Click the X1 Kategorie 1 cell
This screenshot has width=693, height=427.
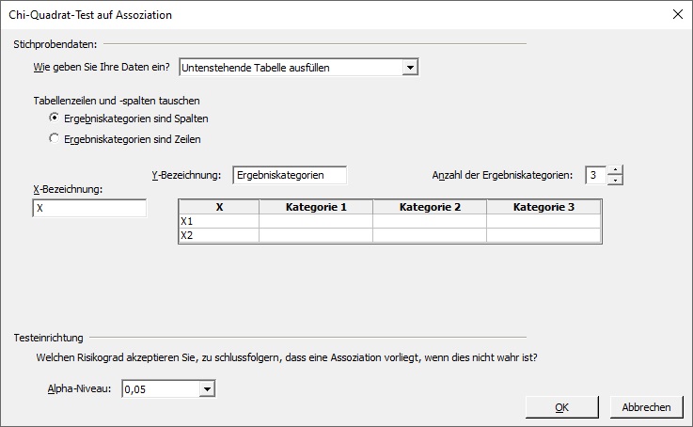click(316, 221)
